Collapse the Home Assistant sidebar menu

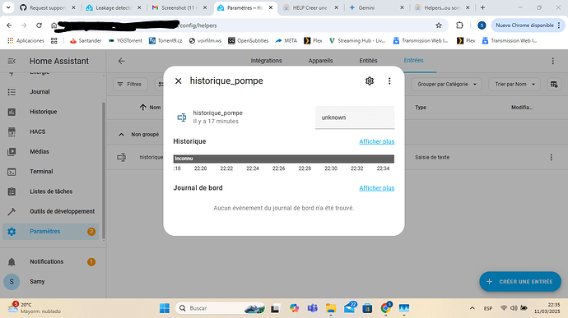click(12, 61)
